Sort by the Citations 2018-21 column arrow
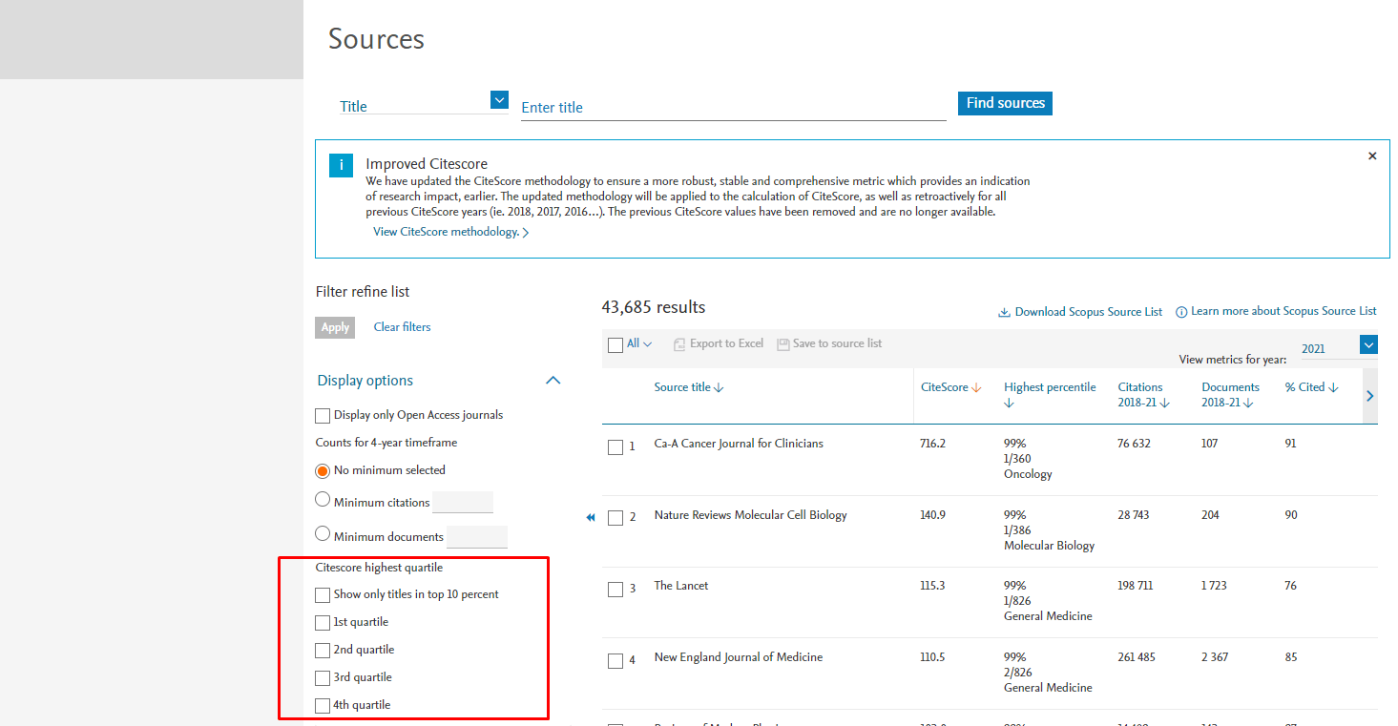This screenshot has height=726, width=1398. pyautogui.click(x=1166, y=402)
